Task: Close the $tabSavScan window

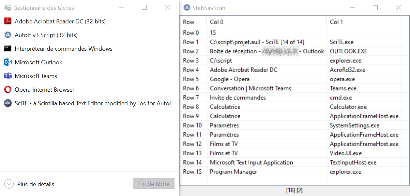Action: (x=398, y=7)
